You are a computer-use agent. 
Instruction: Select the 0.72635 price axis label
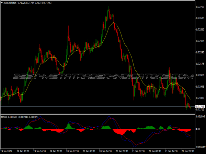tap(200, 18)
